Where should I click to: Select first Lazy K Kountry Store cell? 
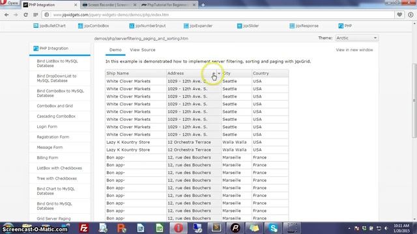point(136,142)
